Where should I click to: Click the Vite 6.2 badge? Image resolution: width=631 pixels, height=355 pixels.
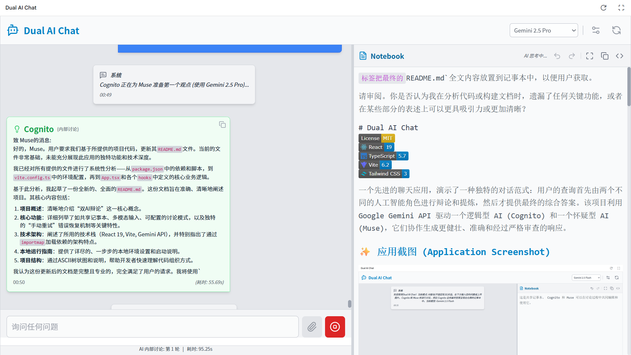point(375,165)
